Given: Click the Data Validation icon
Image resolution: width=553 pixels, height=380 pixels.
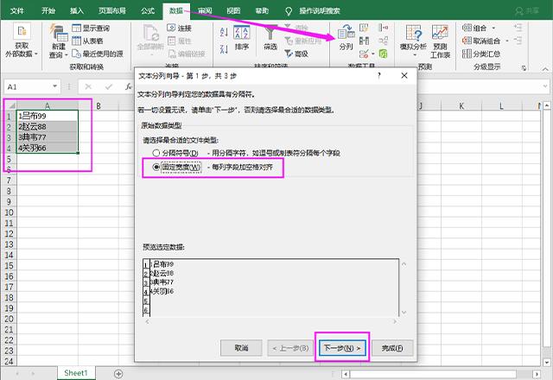Looking at the screenshot, I should (x=364, y=54).
